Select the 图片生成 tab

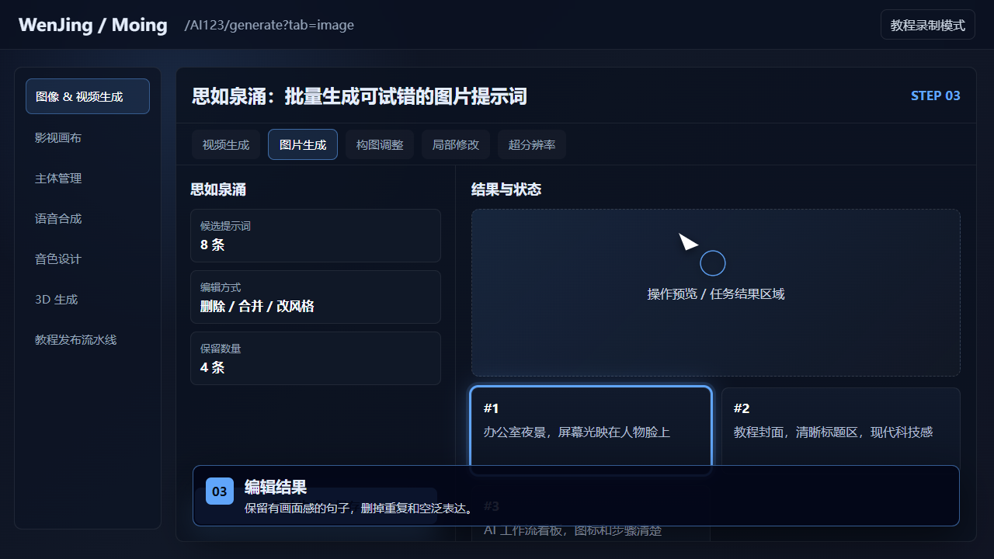303,144
